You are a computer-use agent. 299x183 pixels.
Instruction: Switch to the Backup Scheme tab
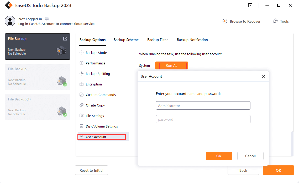[x=126, y=40]
